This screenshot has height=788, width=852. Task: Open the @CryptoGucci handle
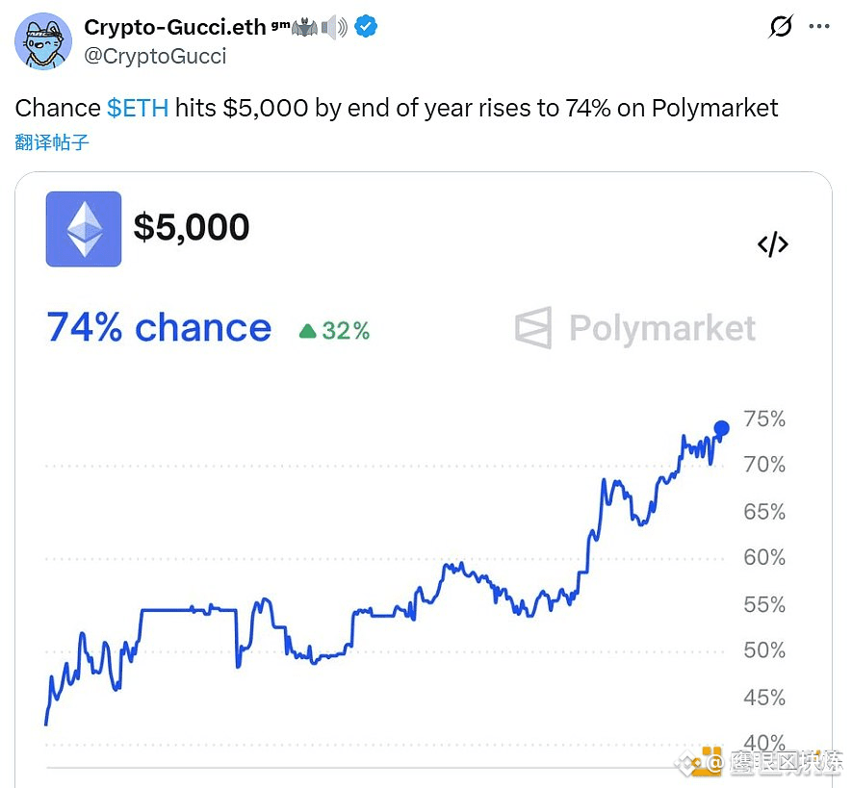coord(155,57)
